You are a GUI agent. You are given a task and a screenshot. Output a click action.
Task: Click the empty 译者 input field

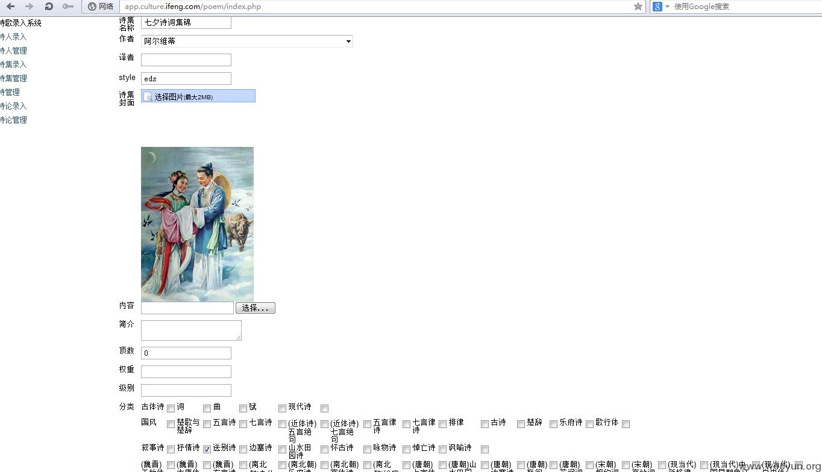[186, 60]
